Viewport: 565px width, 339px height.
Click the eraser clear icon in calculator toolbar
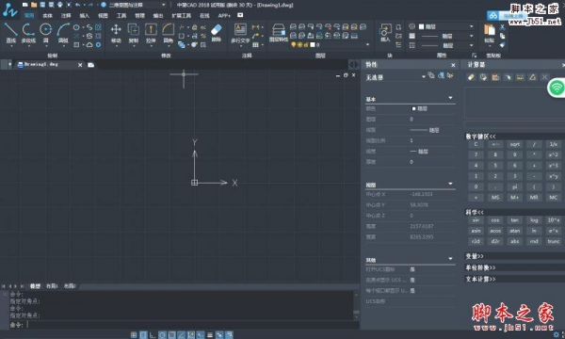471,77
